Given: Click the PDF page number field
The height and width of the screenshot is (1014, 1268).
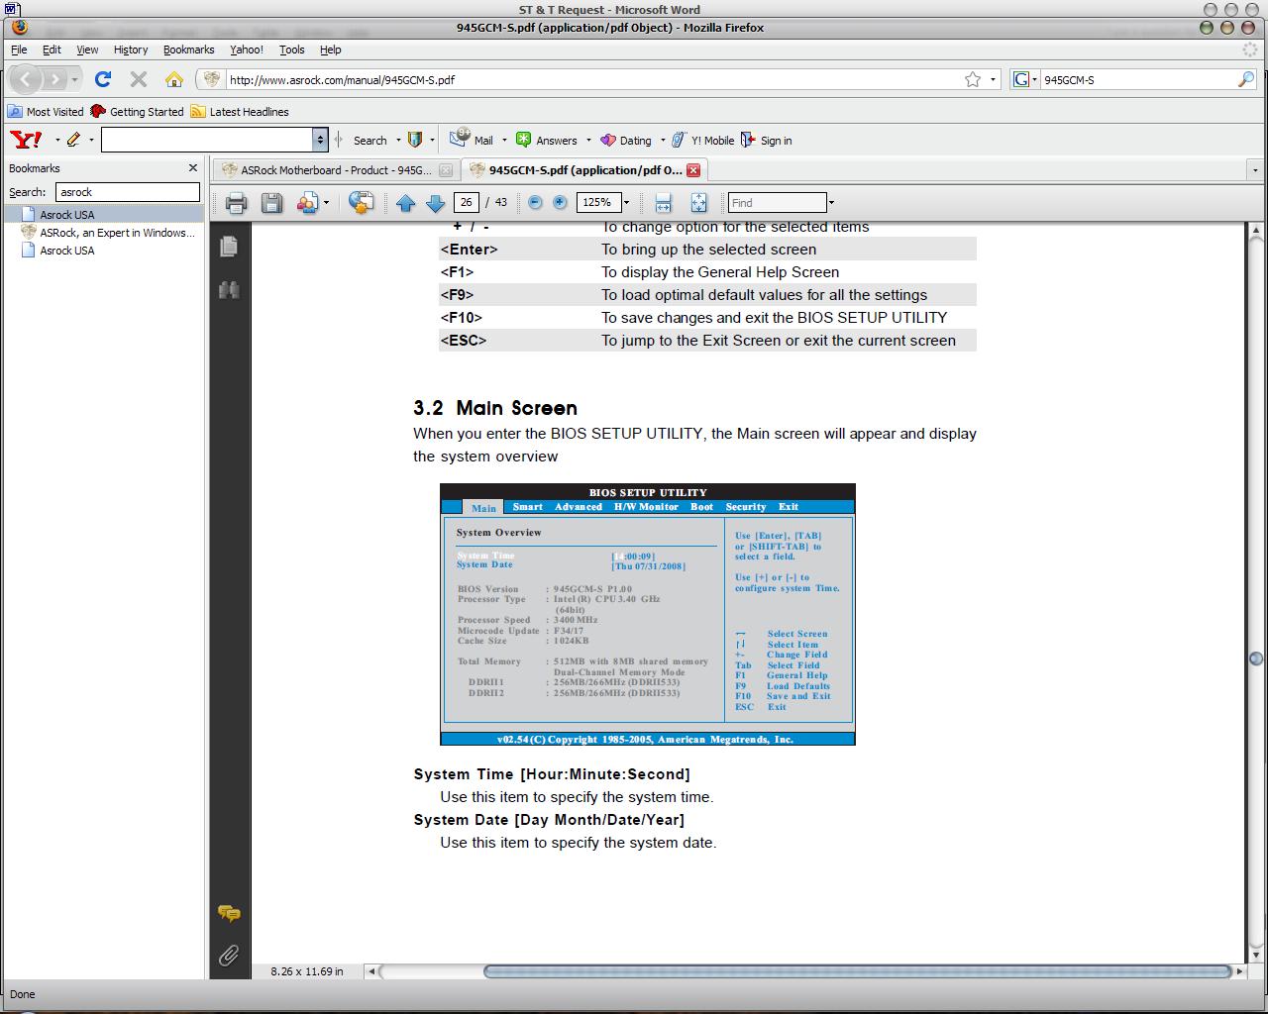Looking at the screenshot, I should [466, 202].
